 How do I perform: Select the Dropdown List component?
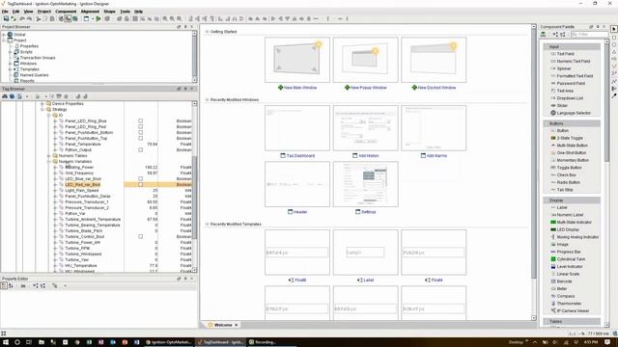pos(570,98)
